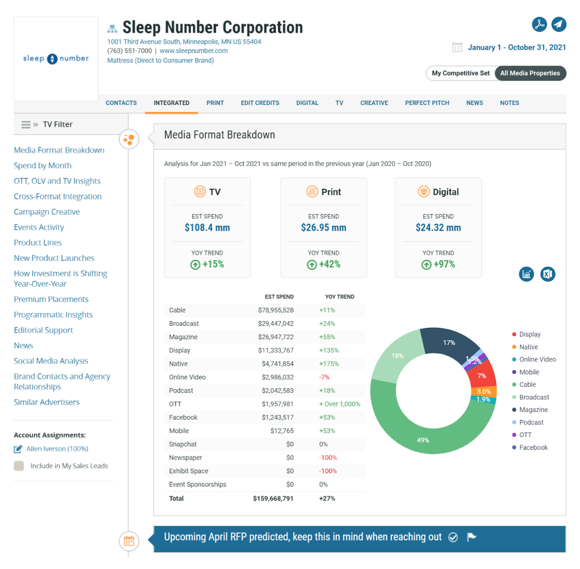
Task: Open the TV tab
Action: tap(340, 103)
